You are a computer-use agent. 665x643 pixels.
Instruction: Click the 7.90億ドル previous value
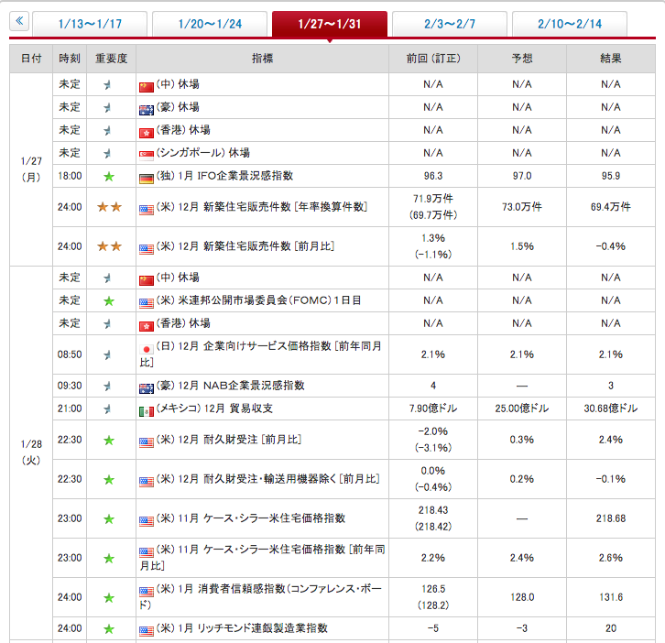[x=433, y=409]
